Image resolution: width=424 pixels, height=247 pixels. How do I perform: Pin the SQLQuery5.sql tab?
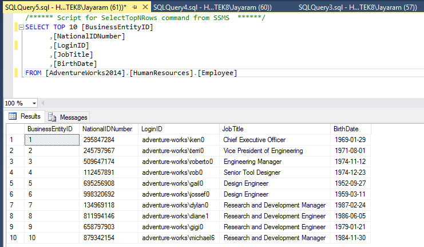(134, 7)
